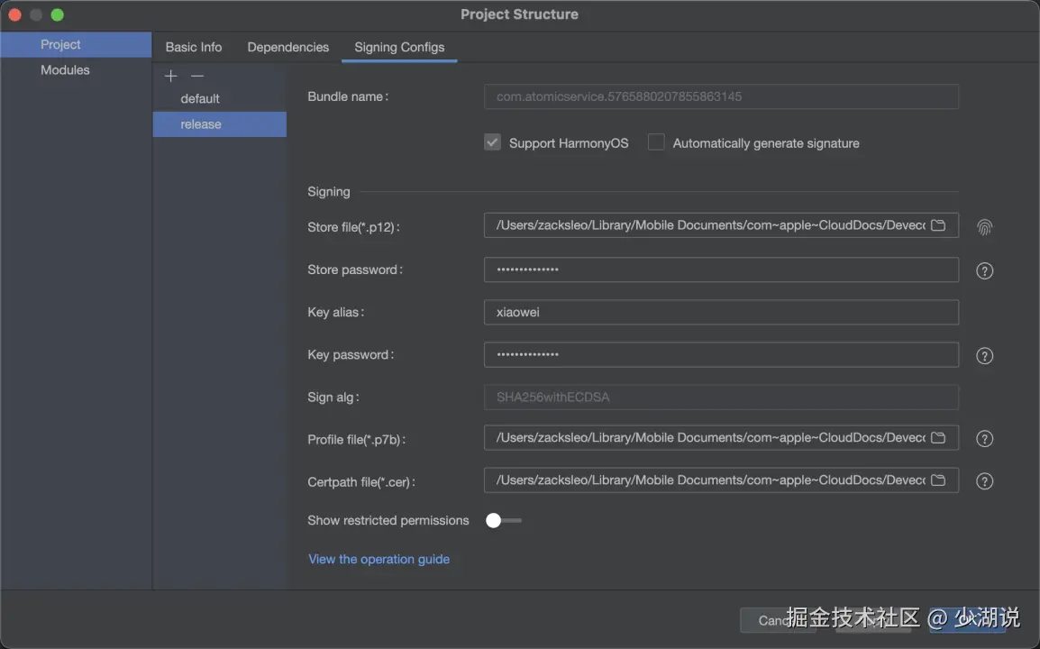The image size is (1040, 649).
Task: Click fingerprint icon next to Store file
Action: (x=985, y=227)
